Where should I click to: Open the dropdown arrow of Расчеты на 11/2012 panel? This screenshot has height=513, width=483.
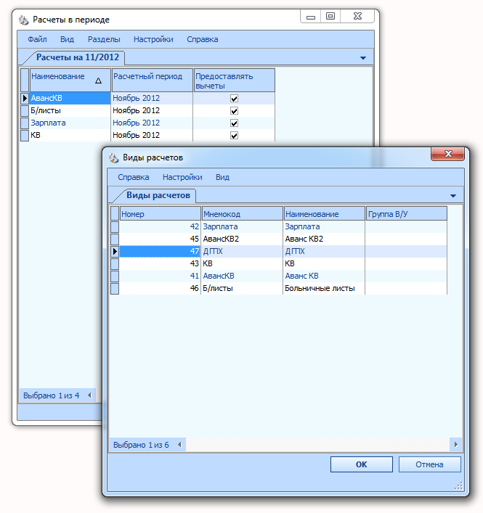tap(363, 58)
